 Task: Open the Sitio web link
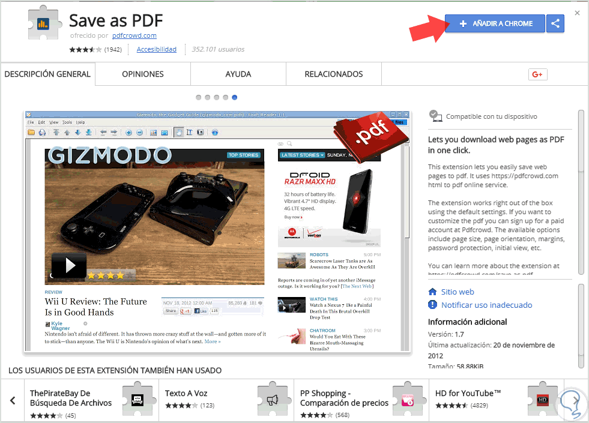tap(457, 292)
